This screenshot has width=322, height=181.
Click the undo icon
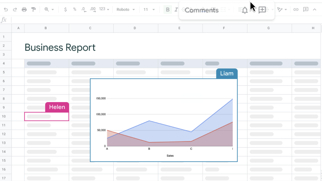[x=6, y=10]
